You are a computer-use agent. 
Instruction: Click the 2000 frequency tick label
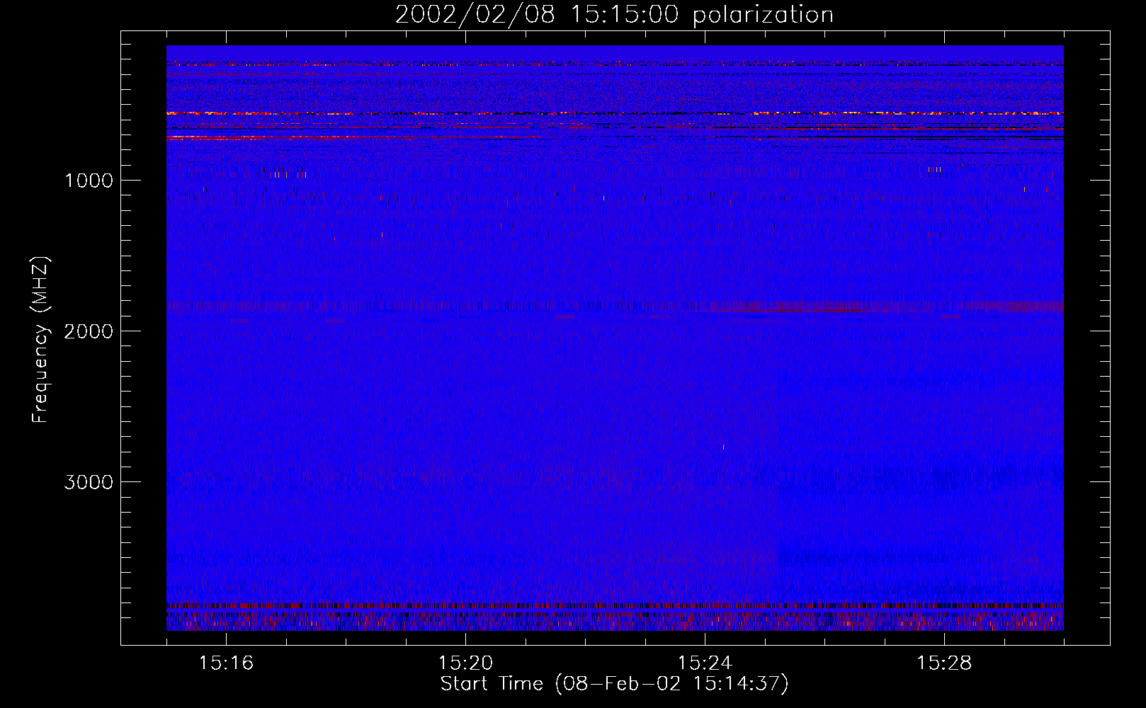pos(89,331)
